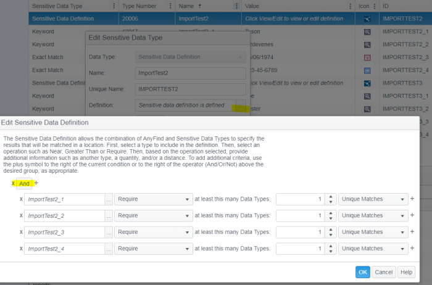Open the Definition ellipsis browse button
Screen dimensions: 432x285
tap(240, 105)
